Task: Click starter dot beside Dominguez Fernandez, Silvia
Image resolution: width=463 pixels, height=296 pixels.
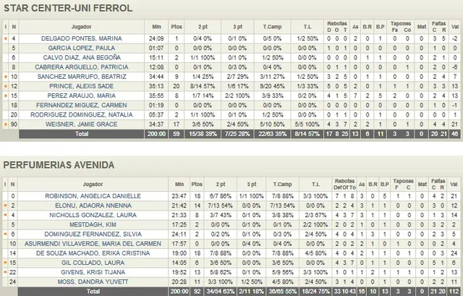Action: click(5, 234)
